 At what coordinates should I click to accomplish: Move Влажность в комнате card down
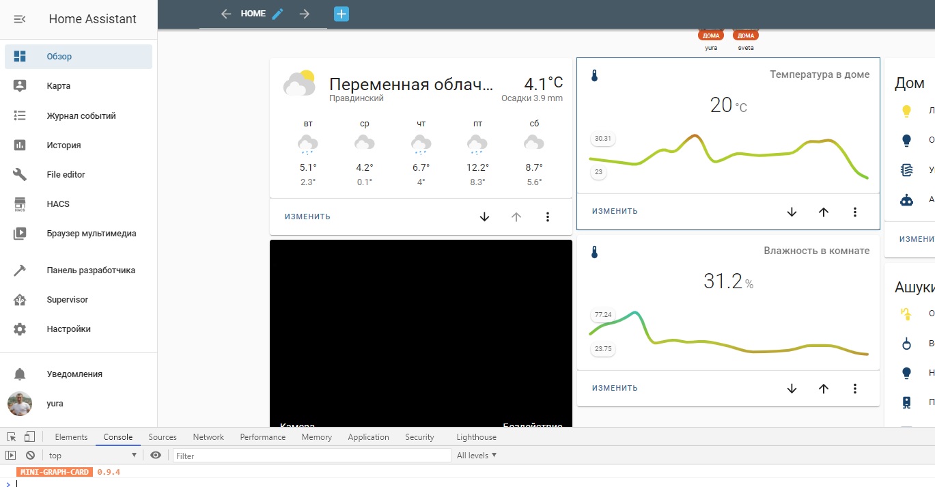pyautogui.click(x=792, y=388)
